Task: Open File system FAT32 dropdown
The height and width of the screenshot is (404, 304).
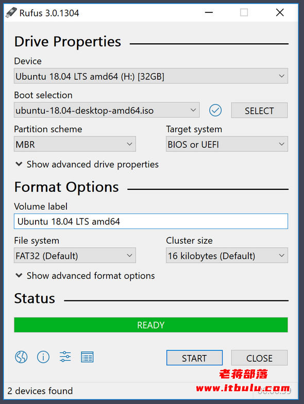Action: 75,255
